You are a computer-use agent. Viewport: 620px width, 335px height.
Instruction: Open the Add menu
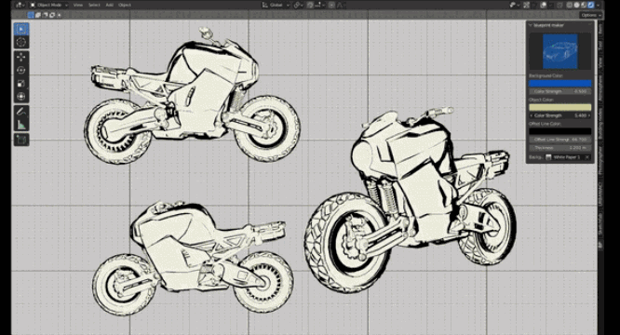coord(110,6)
